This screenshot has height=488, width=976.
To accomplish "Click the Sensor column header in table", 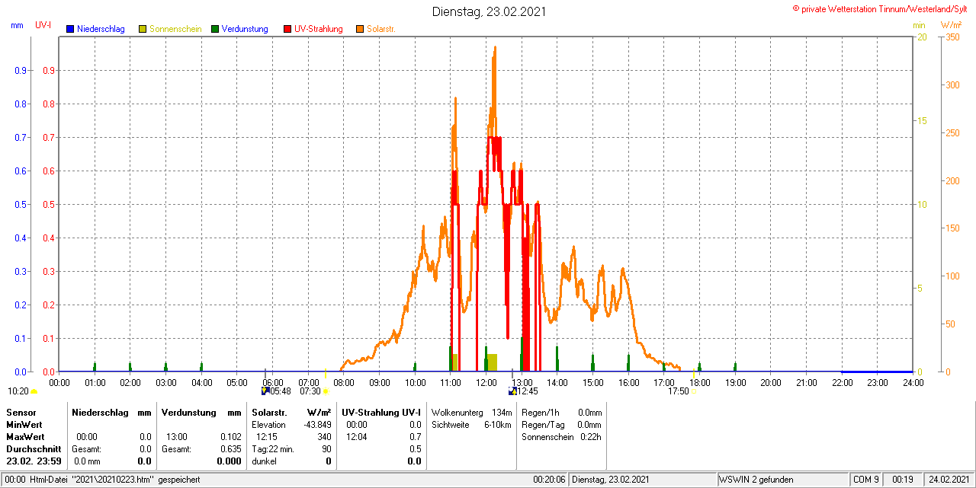I will 21,412.
